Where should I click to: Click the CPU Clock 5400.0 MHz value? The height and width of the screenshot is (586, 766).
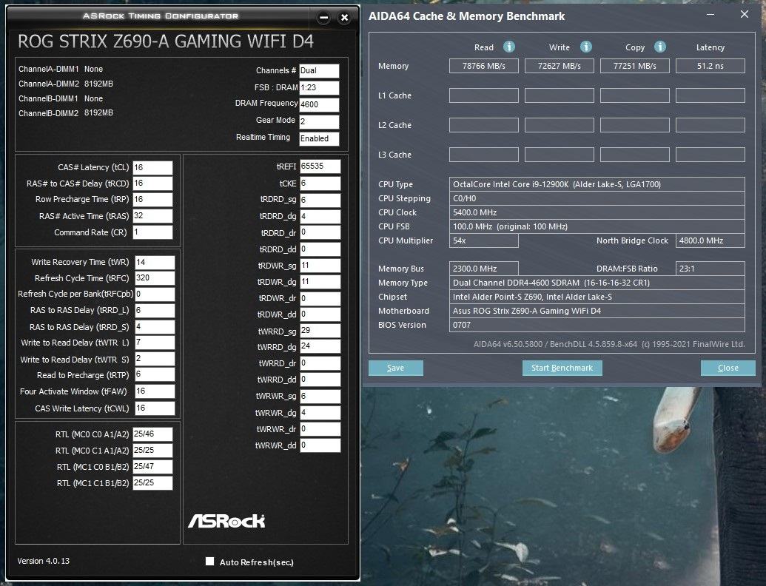click(597, 212)
